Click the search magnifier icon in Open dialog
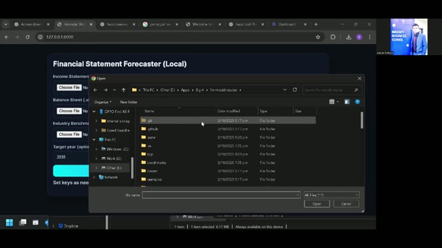This screenshot has height=248, width=442. (x=356, y=90)
